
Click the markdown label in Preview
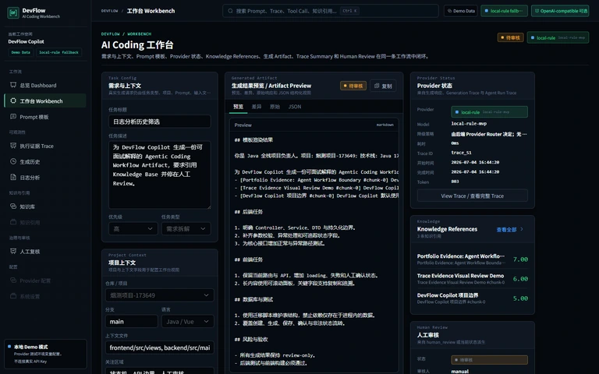click(385, 125)
